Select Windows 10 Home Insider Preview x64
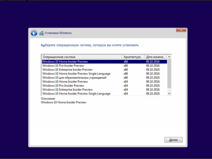The image size is (212, 159). point(104,82)
